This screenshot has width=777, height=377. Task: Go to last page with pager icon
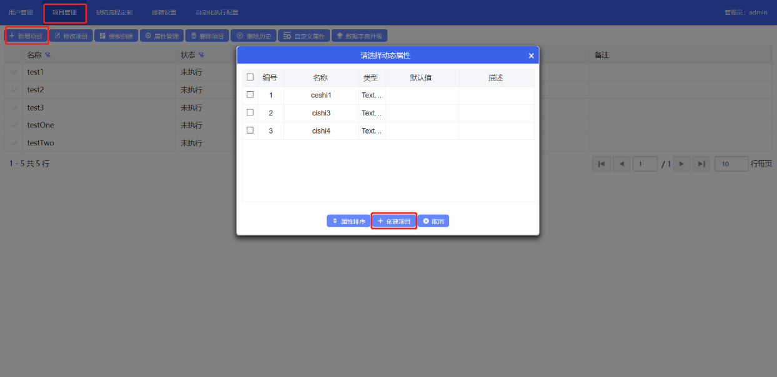701,164
